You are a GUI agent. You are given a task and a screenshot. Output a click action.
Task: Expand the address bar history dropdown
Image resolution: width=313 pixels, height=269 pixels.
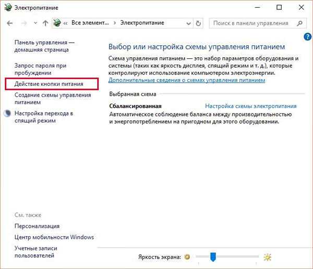[x=188, y=23]
